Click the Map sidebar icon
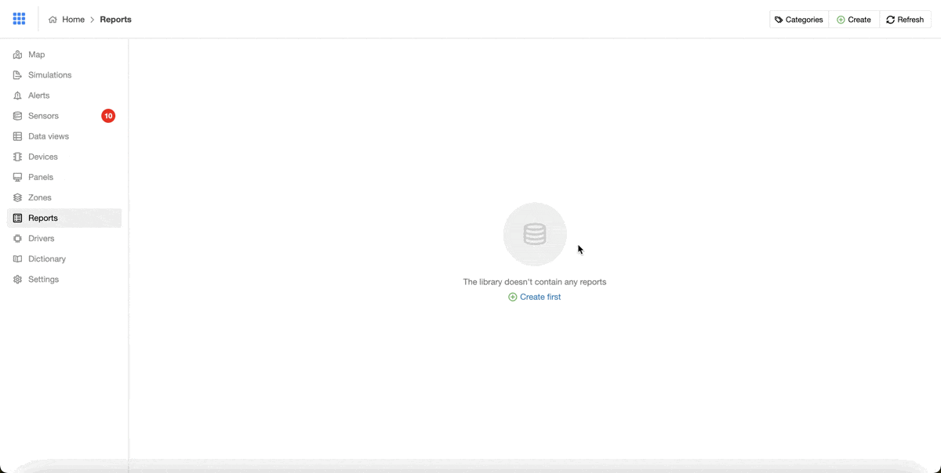This screenshot has width=941, height=473. [17, 55]
